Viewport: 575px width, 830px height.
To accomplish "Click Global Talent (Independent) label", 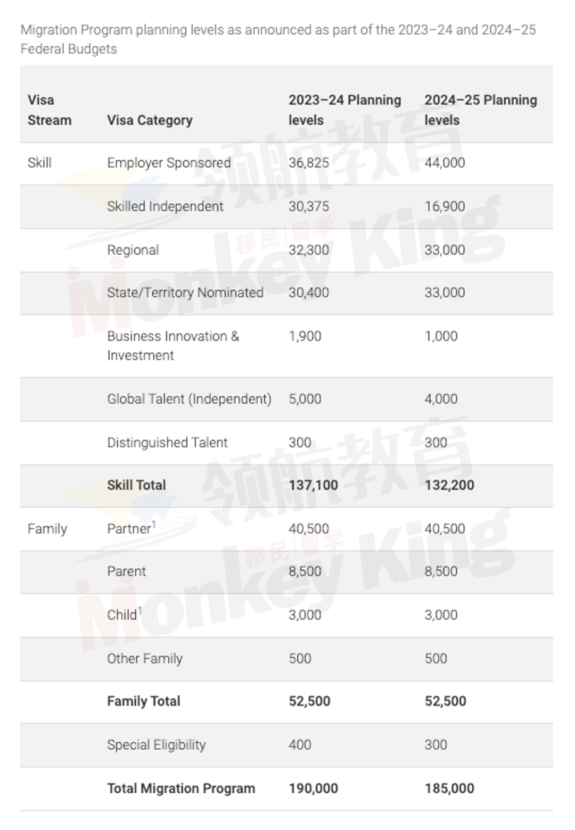I will (x=189, y=399).
